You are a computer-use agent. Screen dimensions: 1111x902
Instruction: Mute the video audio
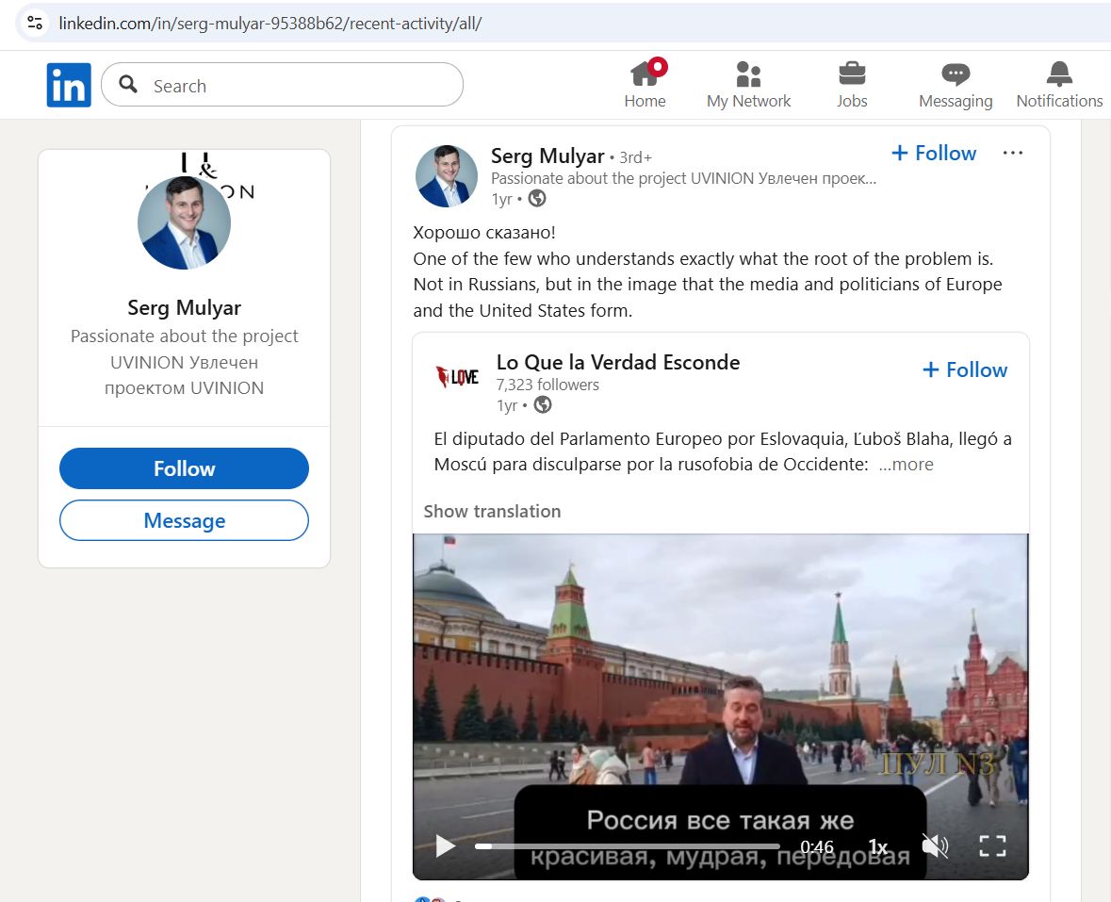coord(934,846)
